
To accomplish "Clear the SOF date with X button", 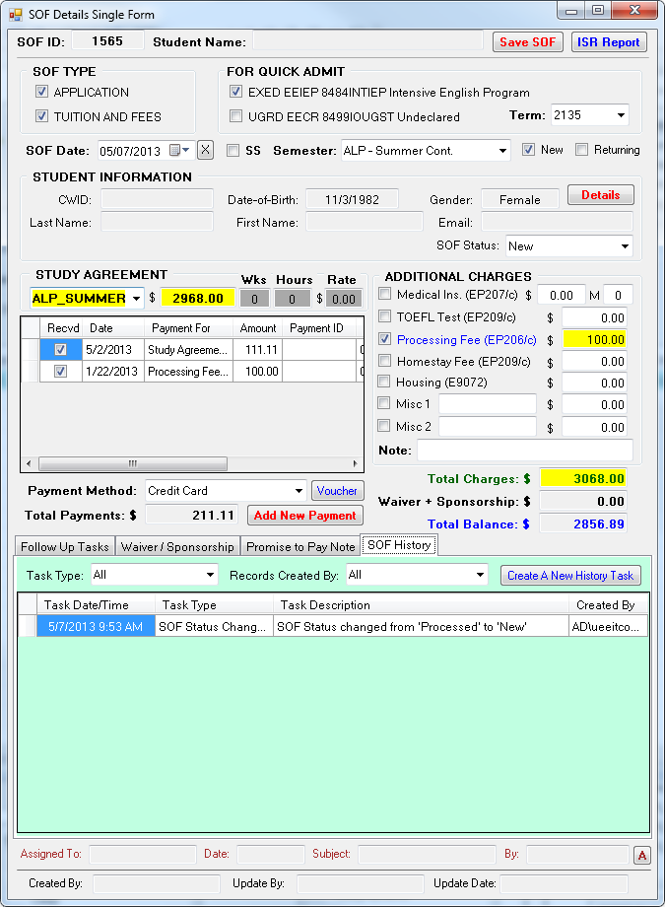I will click(205, 150).
